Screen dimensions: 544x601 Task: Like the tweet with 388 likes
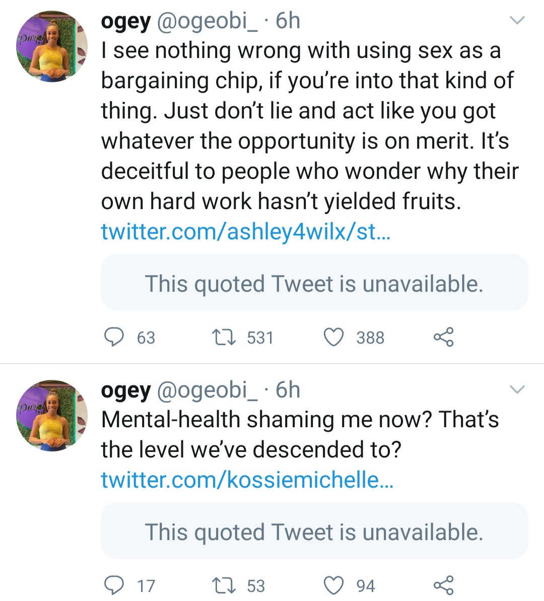(333, 337)
